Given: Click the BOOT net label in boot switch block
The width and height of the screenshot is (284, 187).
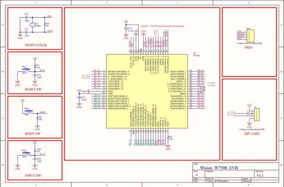Looking at the screenshot, I should point(43,112).
